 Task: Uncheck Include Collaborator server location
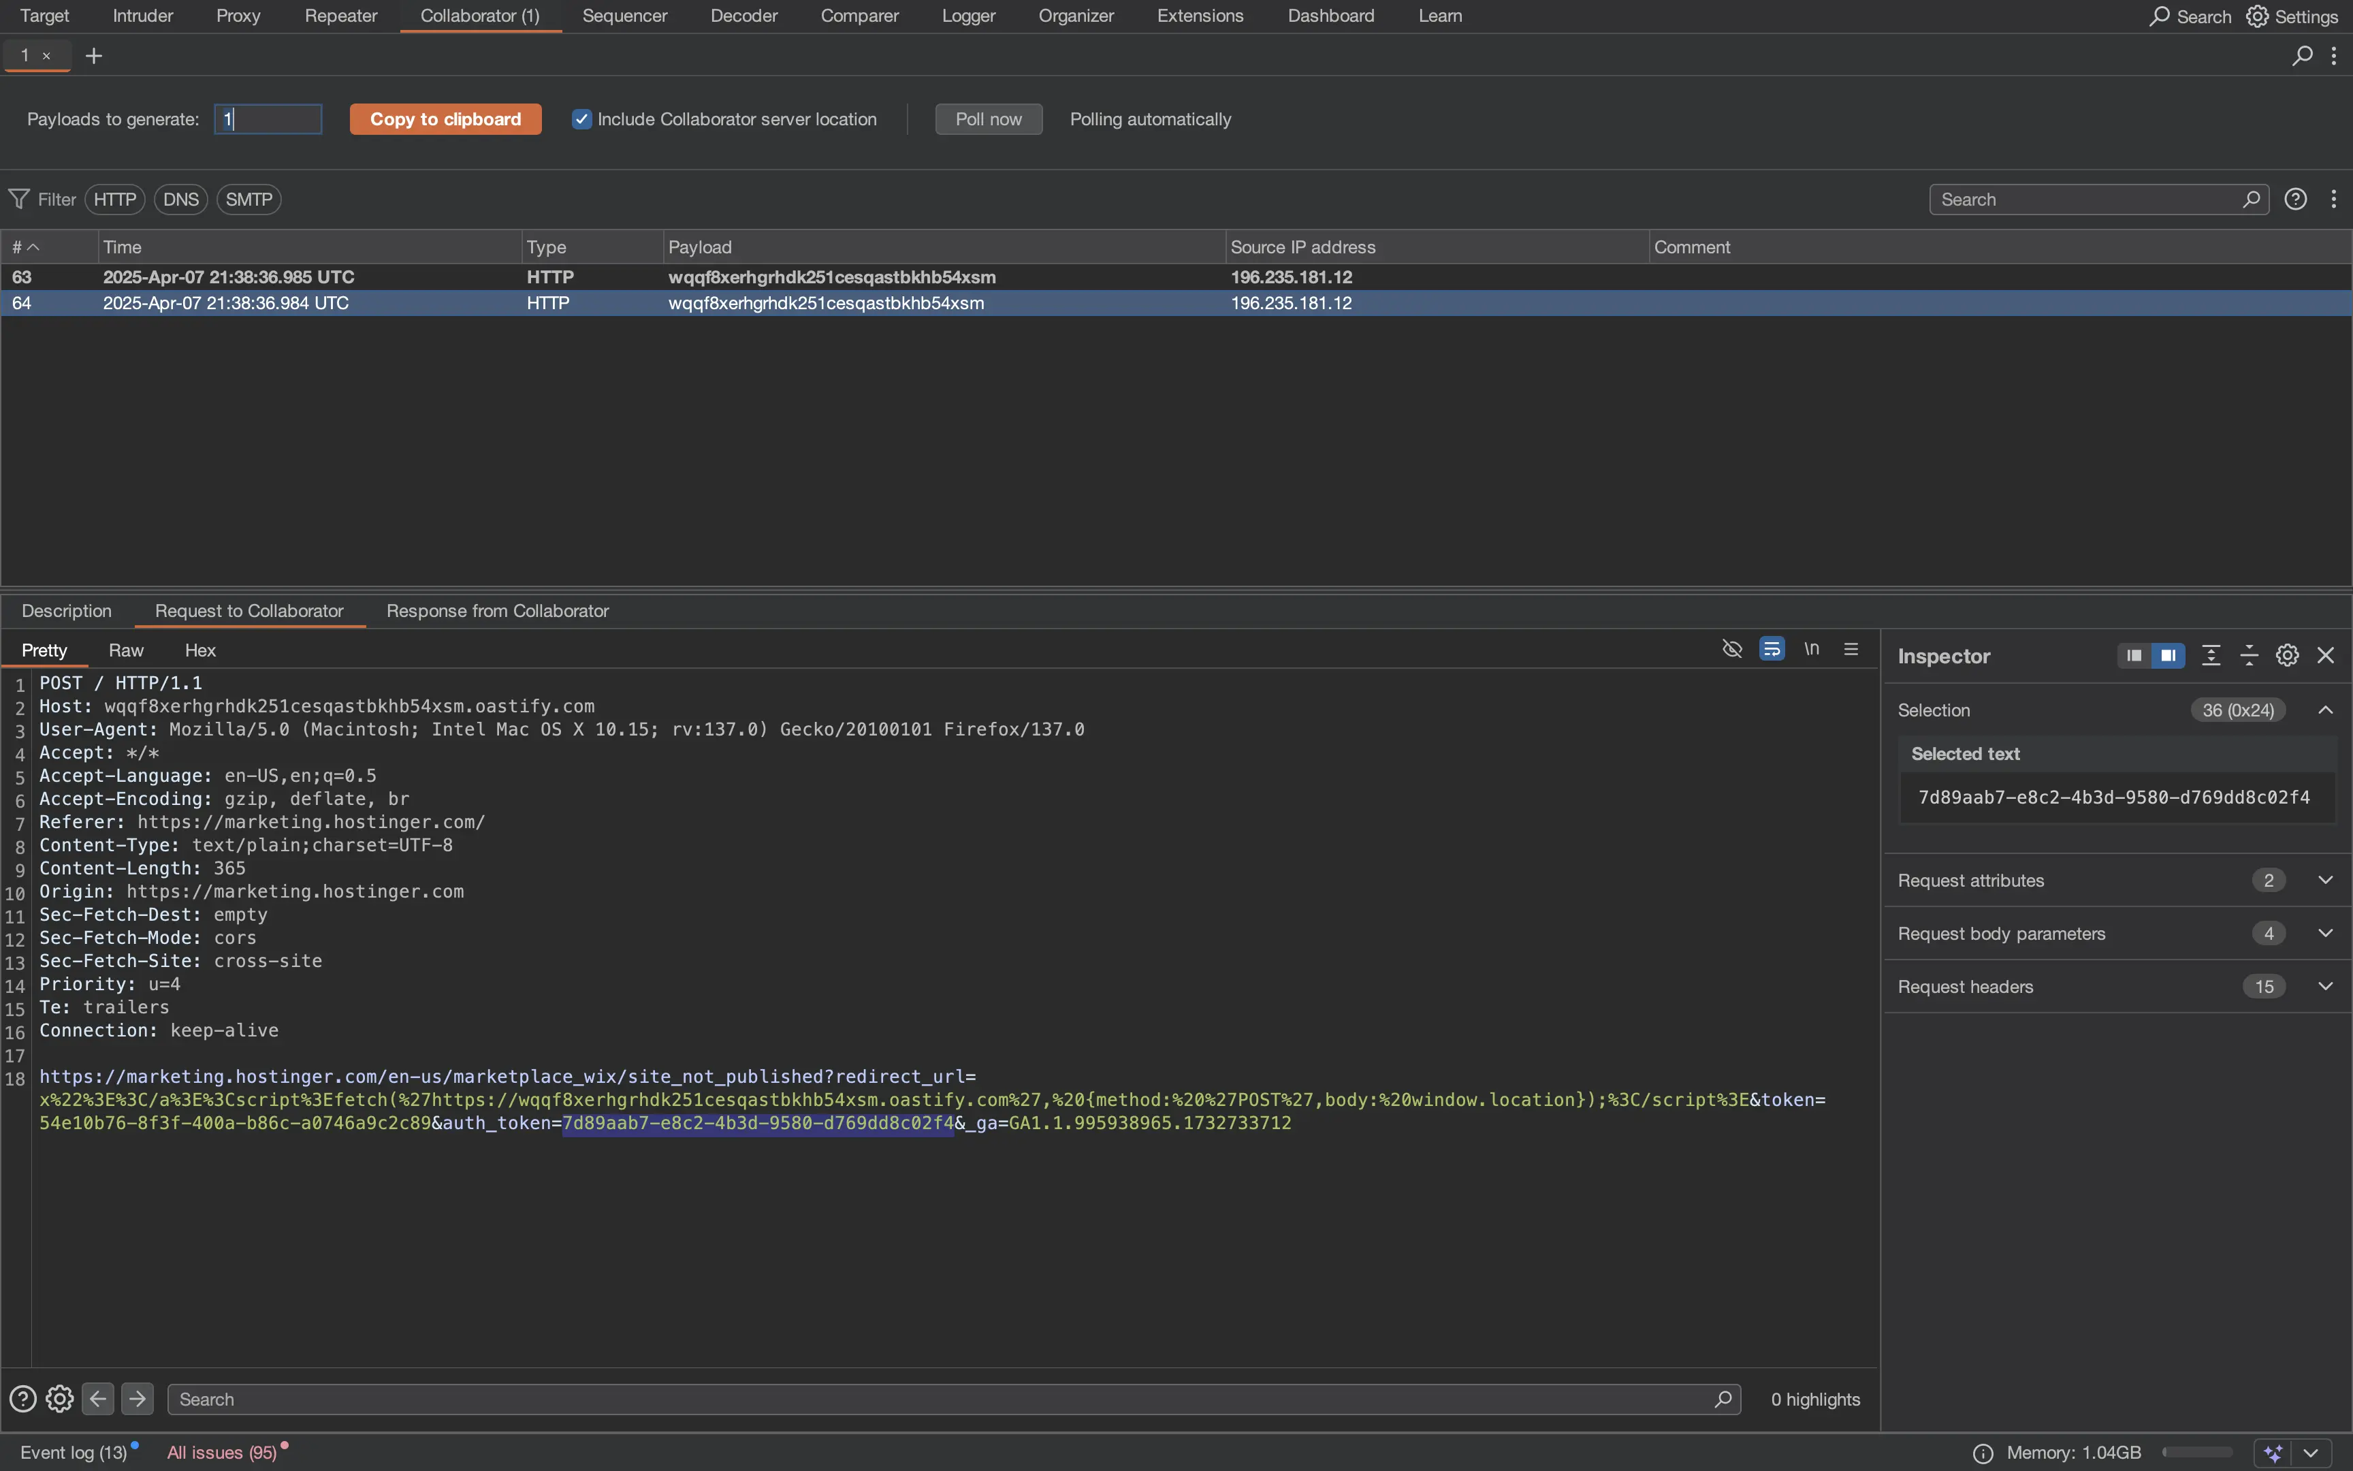[581, 120]
